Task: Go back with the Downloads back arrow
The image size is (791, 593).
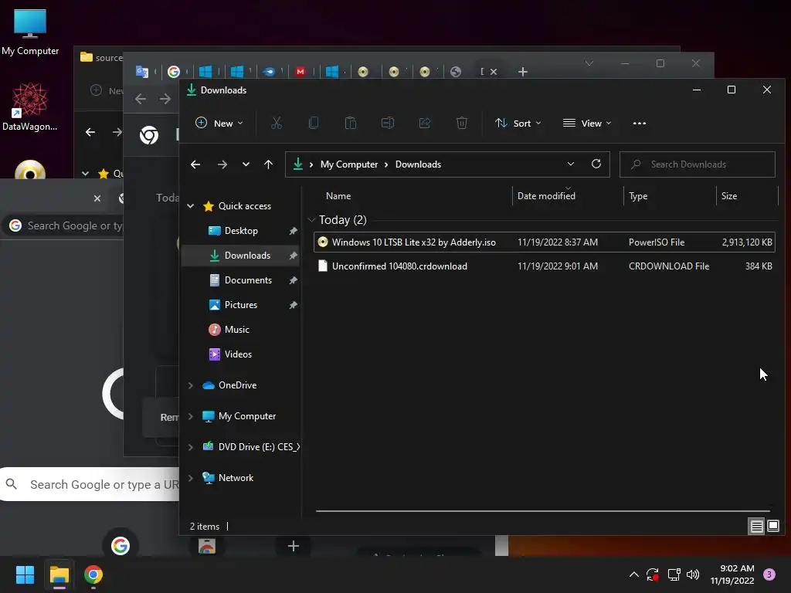Action: click(195, 164)
